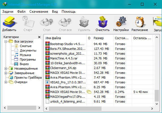Image resolution: width=162 pixels, height=113 pixels.
Task: Click the queue icon on the downloading MAGIX row
Action: (89, 92)
